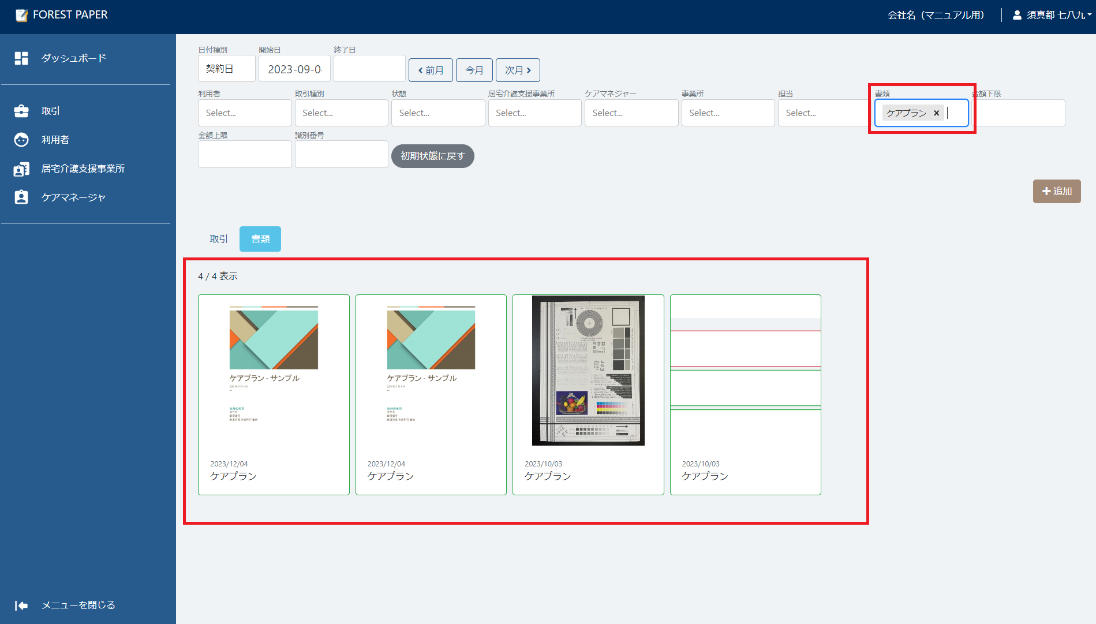Click the ケアマネージャ badge icon
1096x624 pixels.
[x=21, y=197]
